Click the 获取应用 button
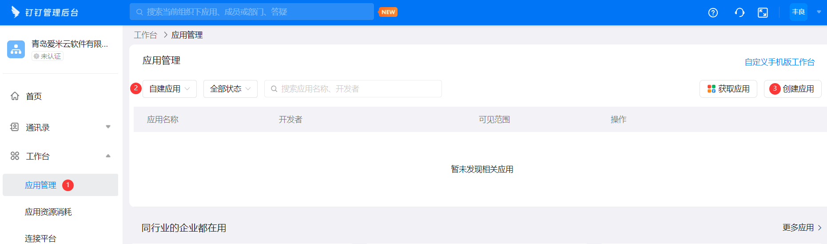 (x=728, y=89)
